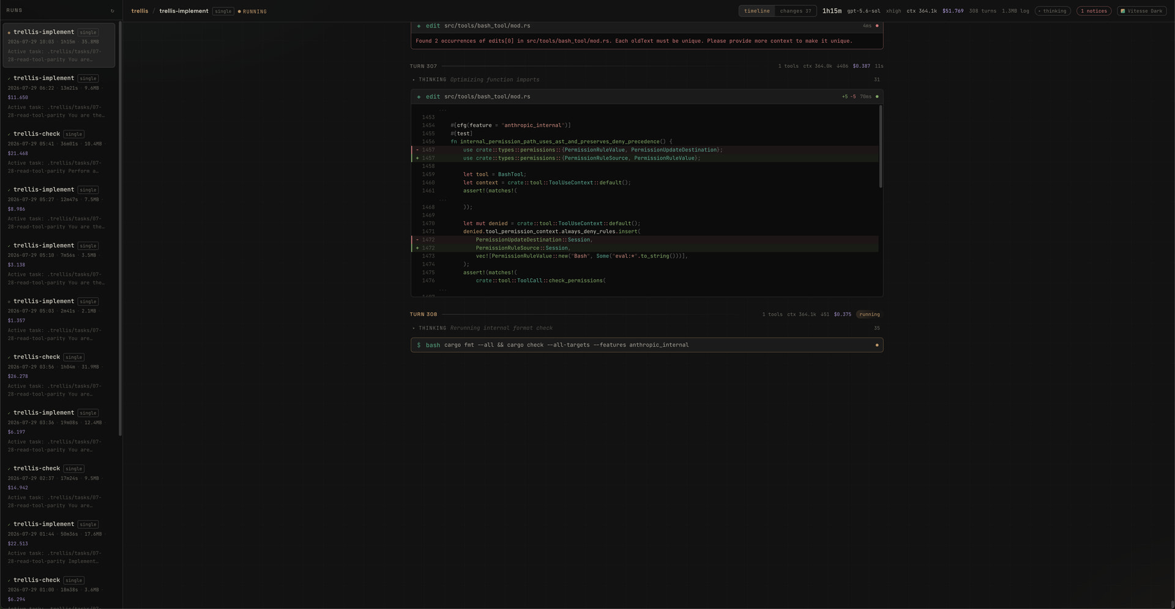The height and width of the screenshot is (609, 1175).
Task: Click the edit tool diamond icon in Turn 307
Action: coord(419,97)
